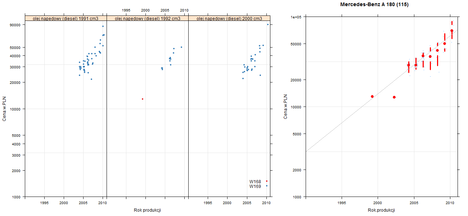Click the 2000 year label under the Mercedes-Benz chart

pos(378,203)
